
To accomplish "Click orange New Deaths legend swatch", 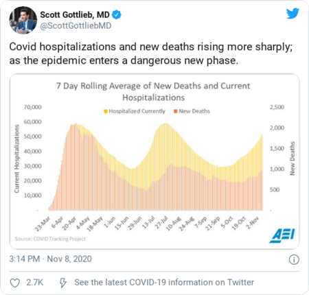I will (x=176, y=111).
